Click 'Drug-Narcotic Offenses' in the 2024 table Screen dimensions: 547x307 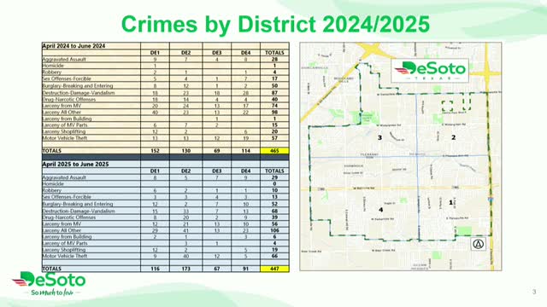pyautogui.click(x=69, y=99)
